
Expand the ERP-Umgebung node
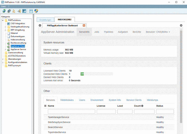point(5,30)
